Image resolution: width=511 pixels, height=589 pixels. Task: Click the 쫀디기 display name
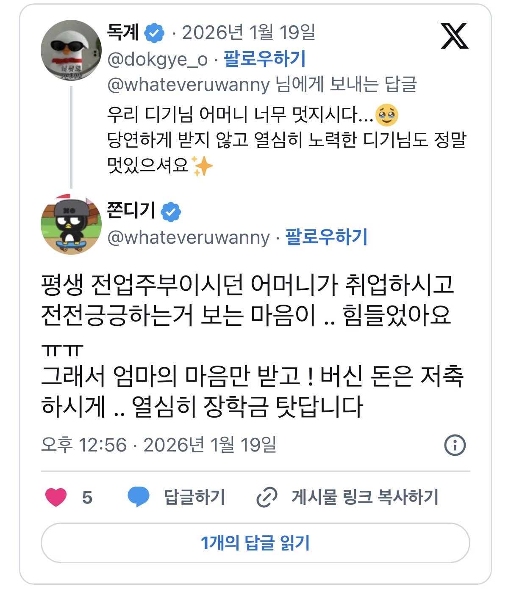(131, 210)
